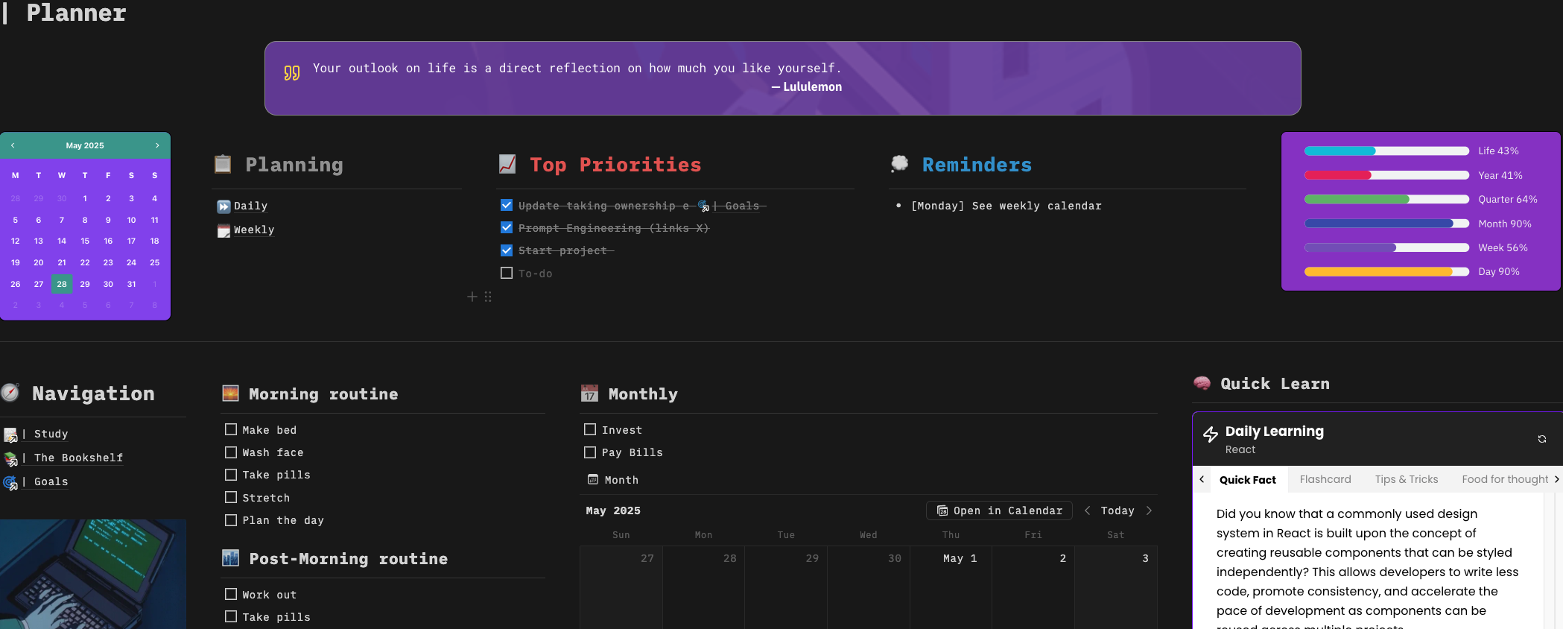The width and height of the screenshot is (1563, 629).
Task: Check the Wash face checkbox
Action: [x=231, y=452]
